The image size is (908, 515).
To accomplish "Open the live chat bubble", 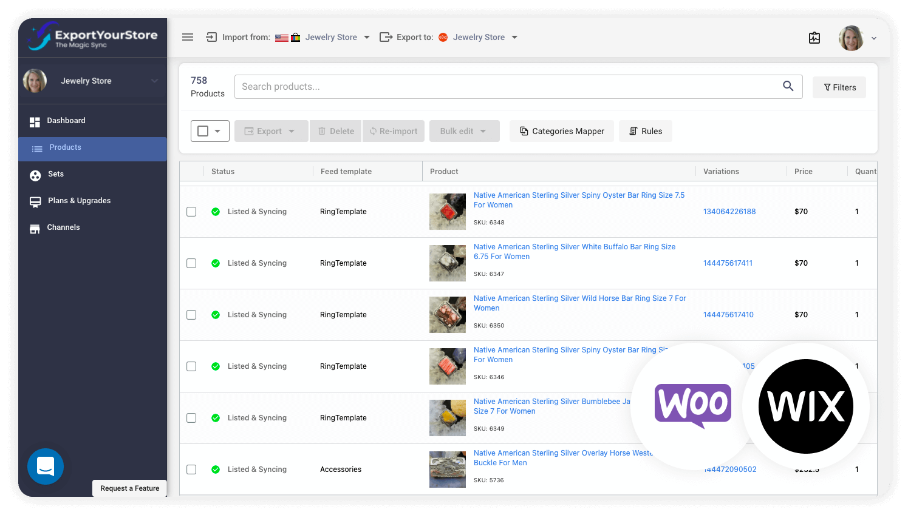I will 45,466.
